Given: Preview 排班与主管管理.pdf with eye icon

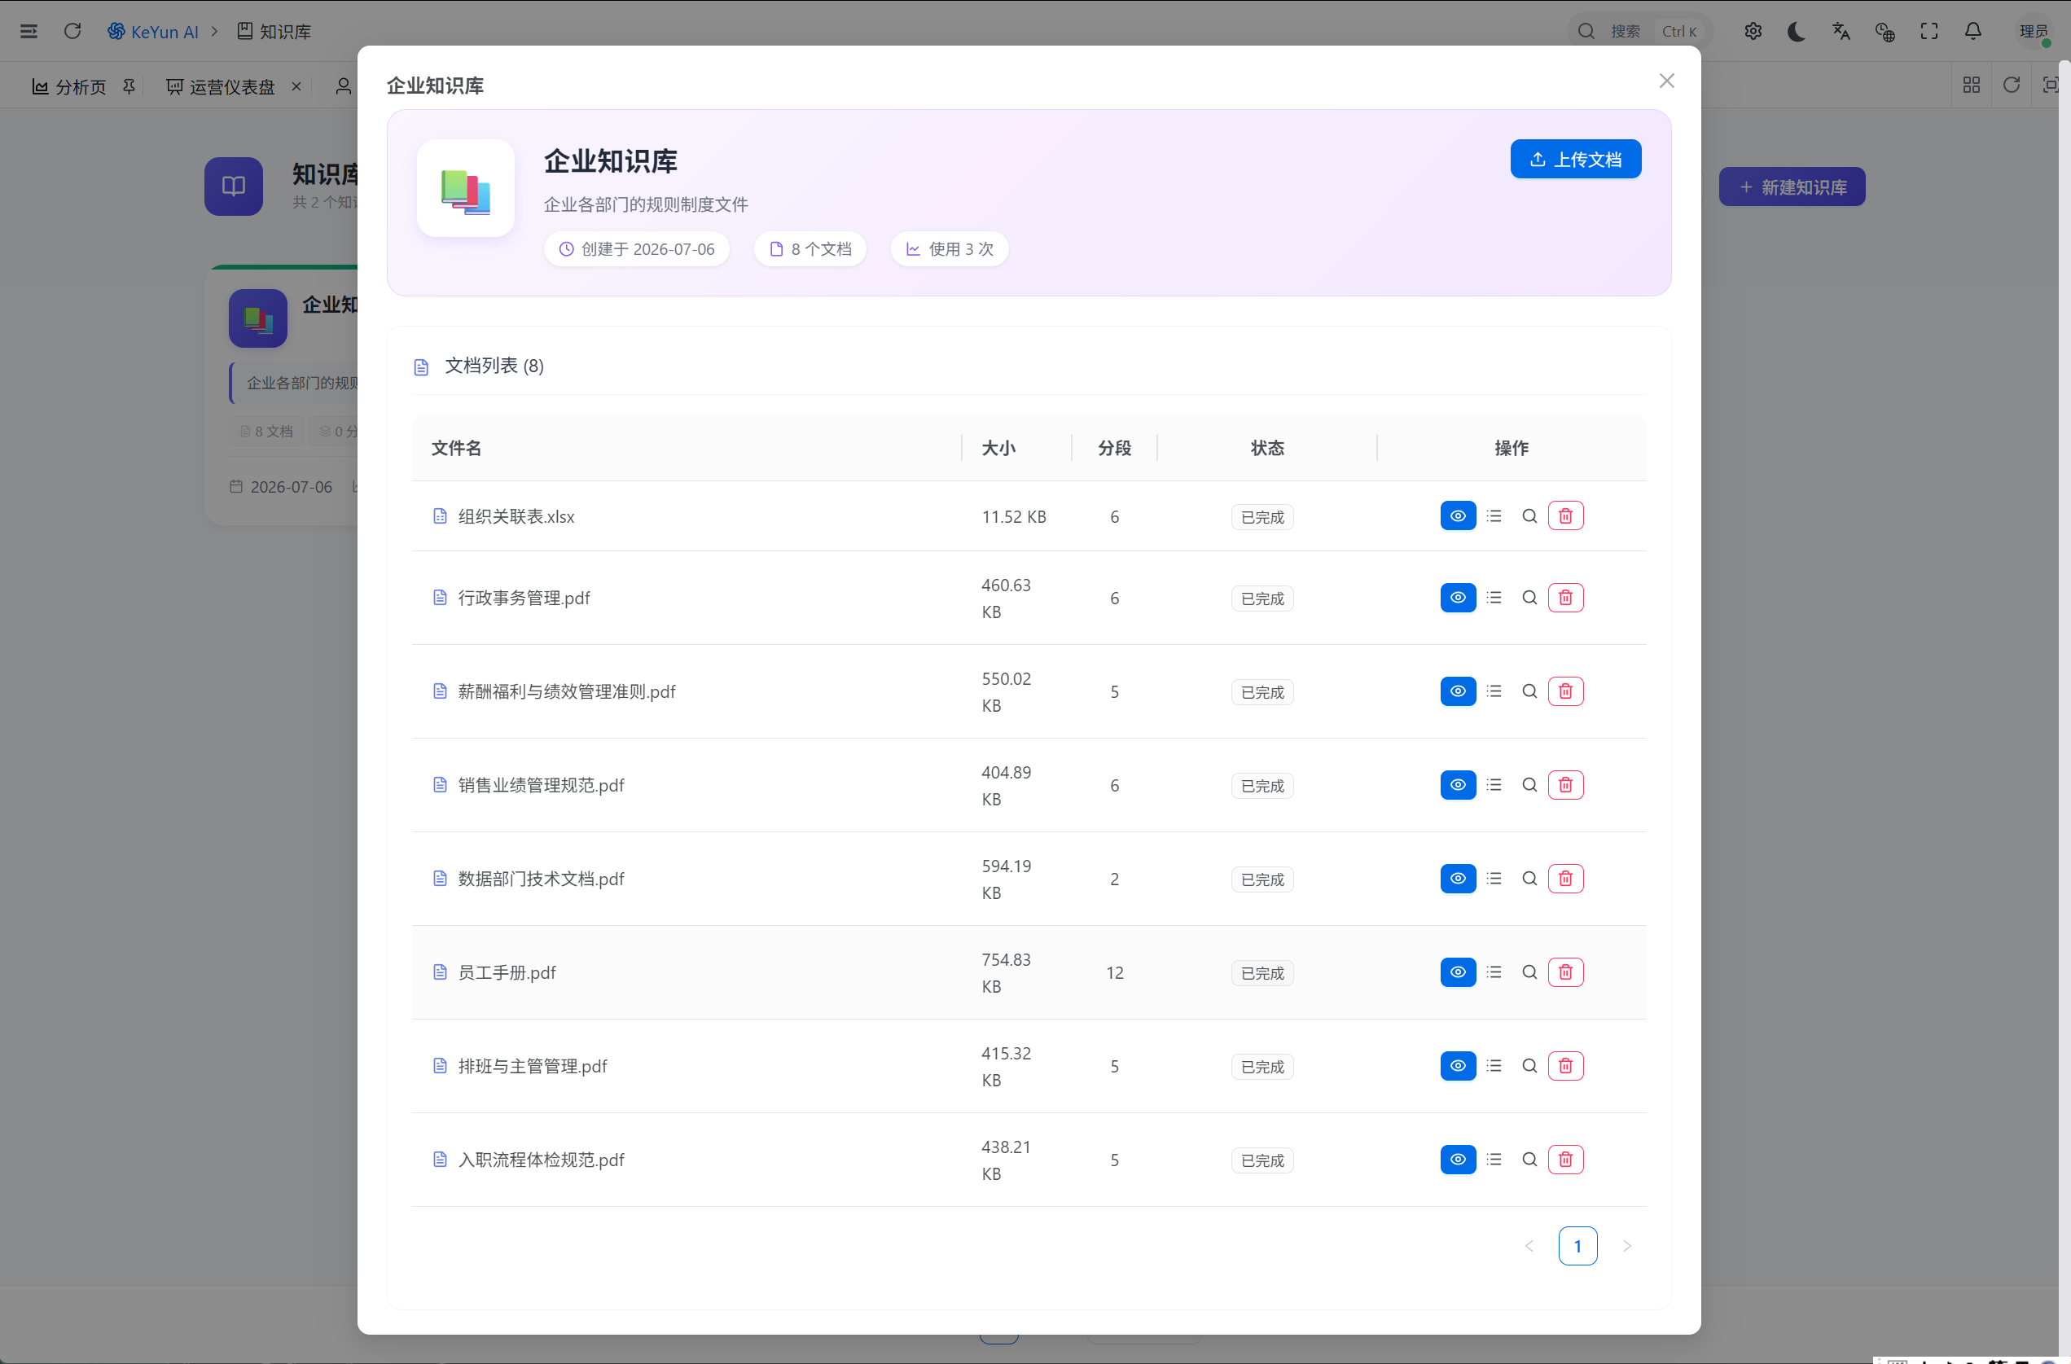Looking at the screenshot, I should (x=1458, y=1066).
